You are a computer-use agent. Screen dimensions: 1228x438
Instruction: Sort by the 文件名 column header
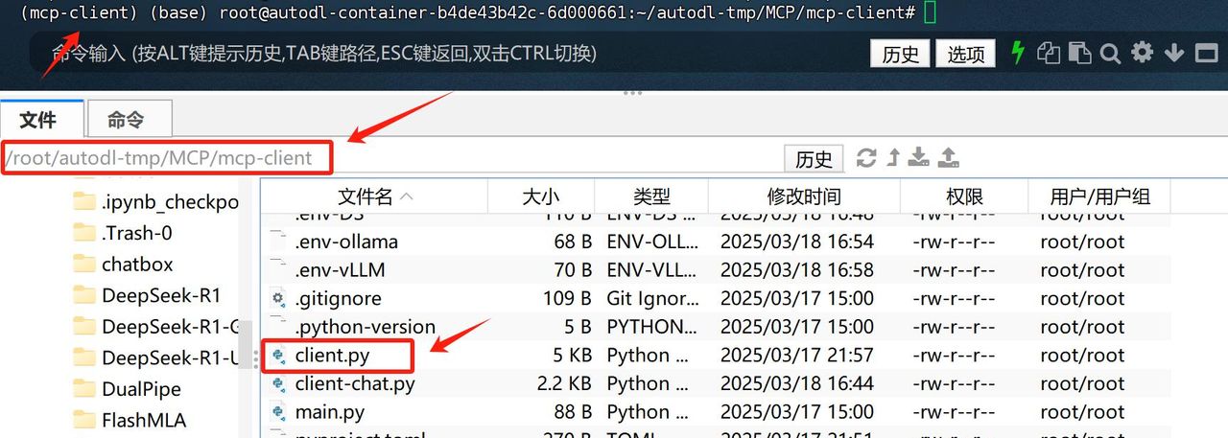point(374,196)
